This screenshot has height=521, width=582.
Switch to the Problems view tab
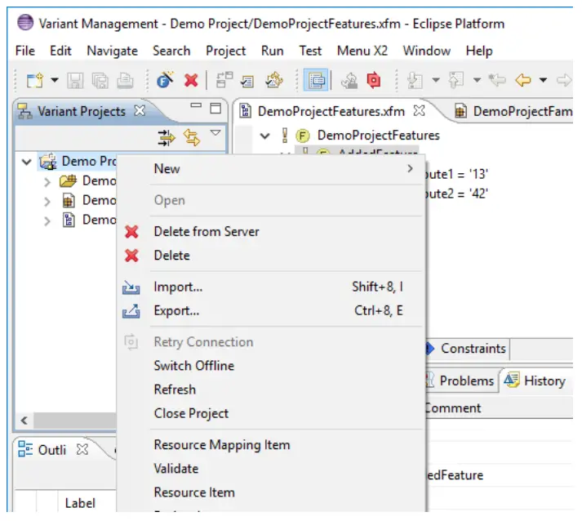coord(460,381)
